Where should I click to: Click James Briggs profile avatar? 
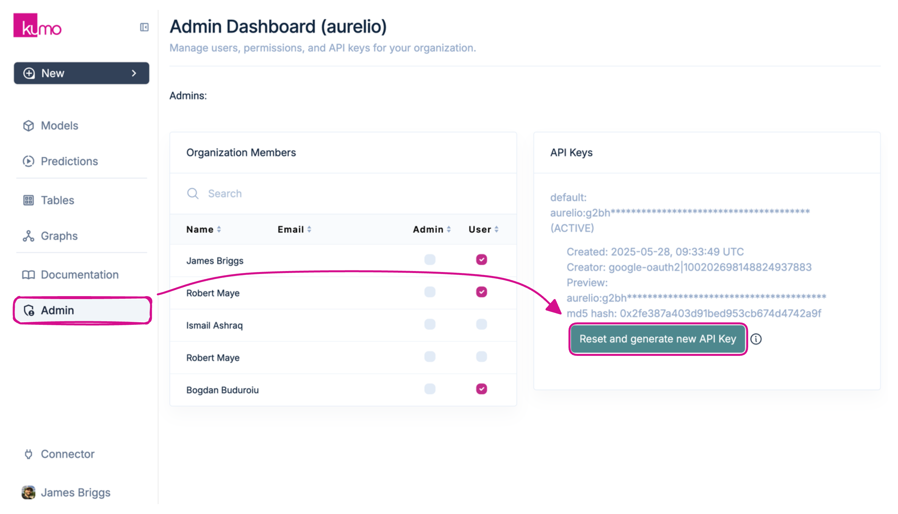29,493
